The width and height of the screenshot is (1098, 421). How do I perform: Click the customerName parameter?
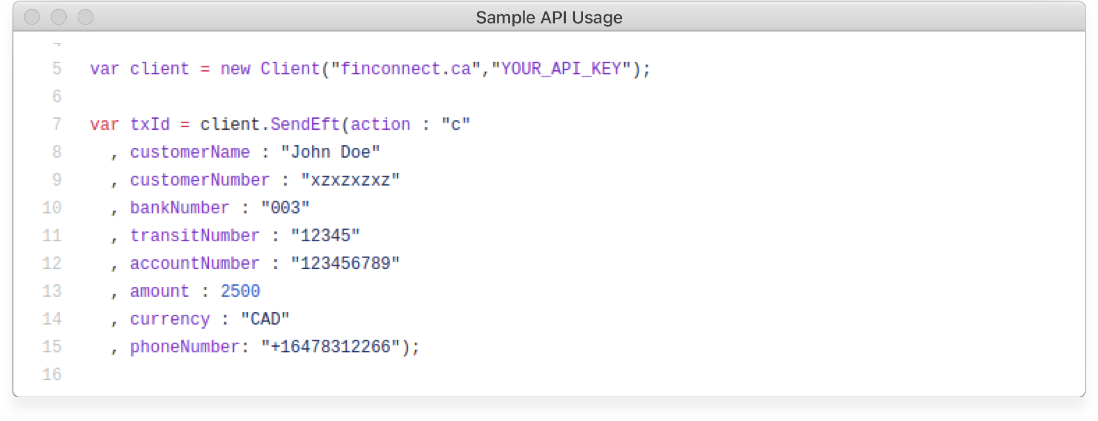pos(190,152)
